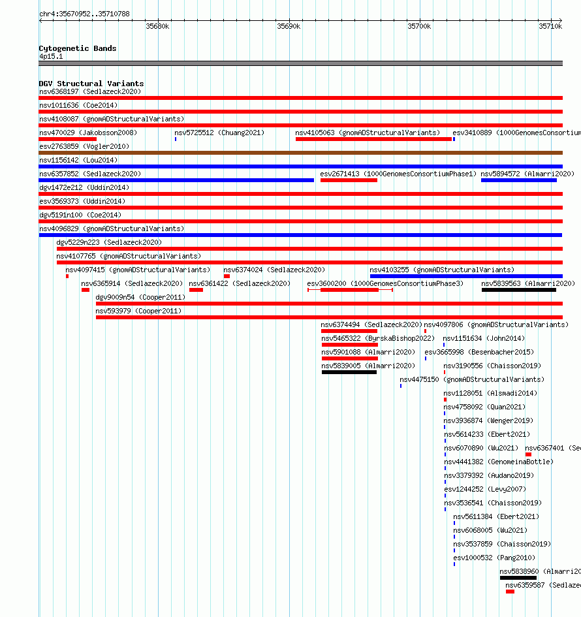
Task: Select the nsv3936874 (Wenger2019) label
Action: click(x=488, y=420)
